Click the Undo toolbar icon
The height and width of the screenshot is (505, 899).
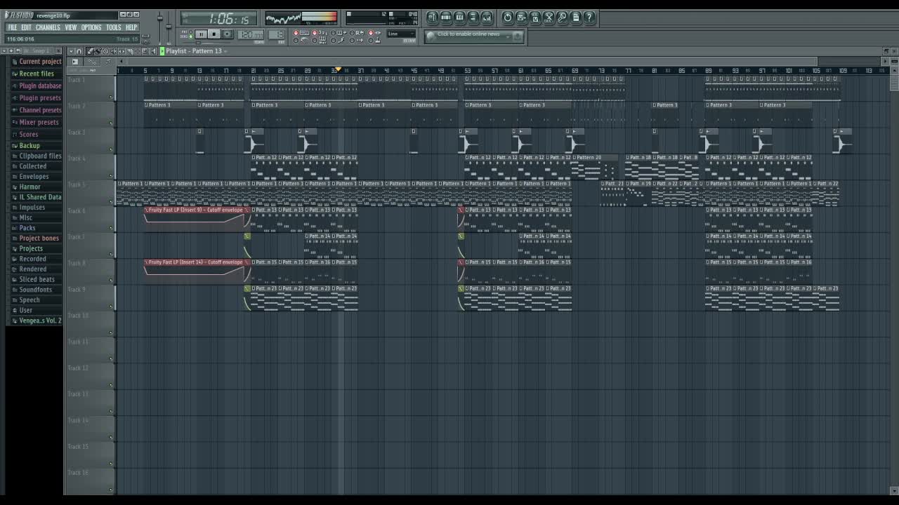coord(508,18)
